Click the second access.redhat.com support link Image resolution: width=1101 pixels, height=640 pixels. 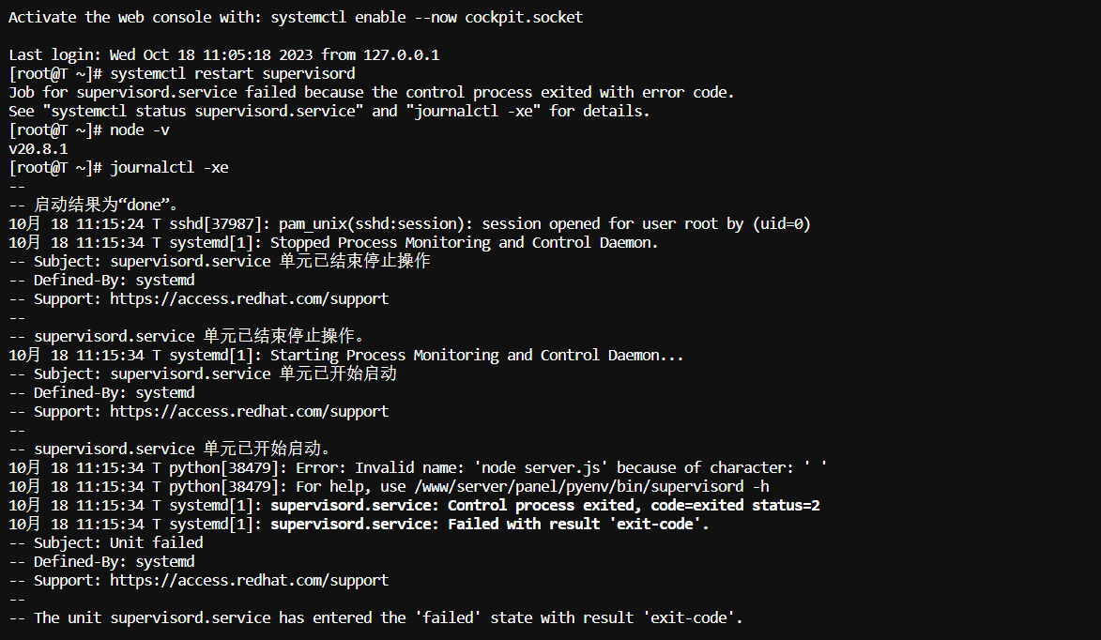[250, 411]
